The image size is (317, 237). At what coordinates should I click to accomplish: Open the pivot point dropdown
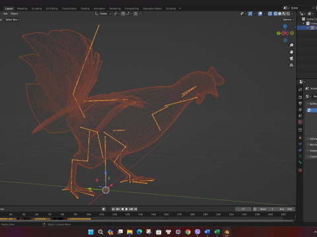click(116, 14)
